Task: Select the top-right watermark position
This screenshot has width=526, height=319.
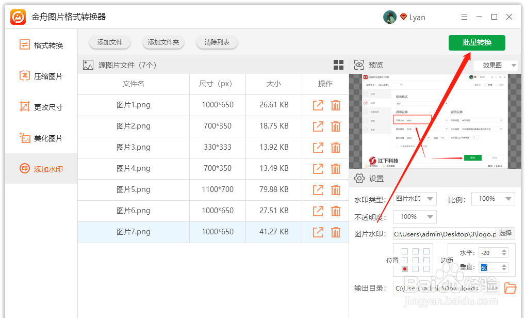Action: [426, 251]
